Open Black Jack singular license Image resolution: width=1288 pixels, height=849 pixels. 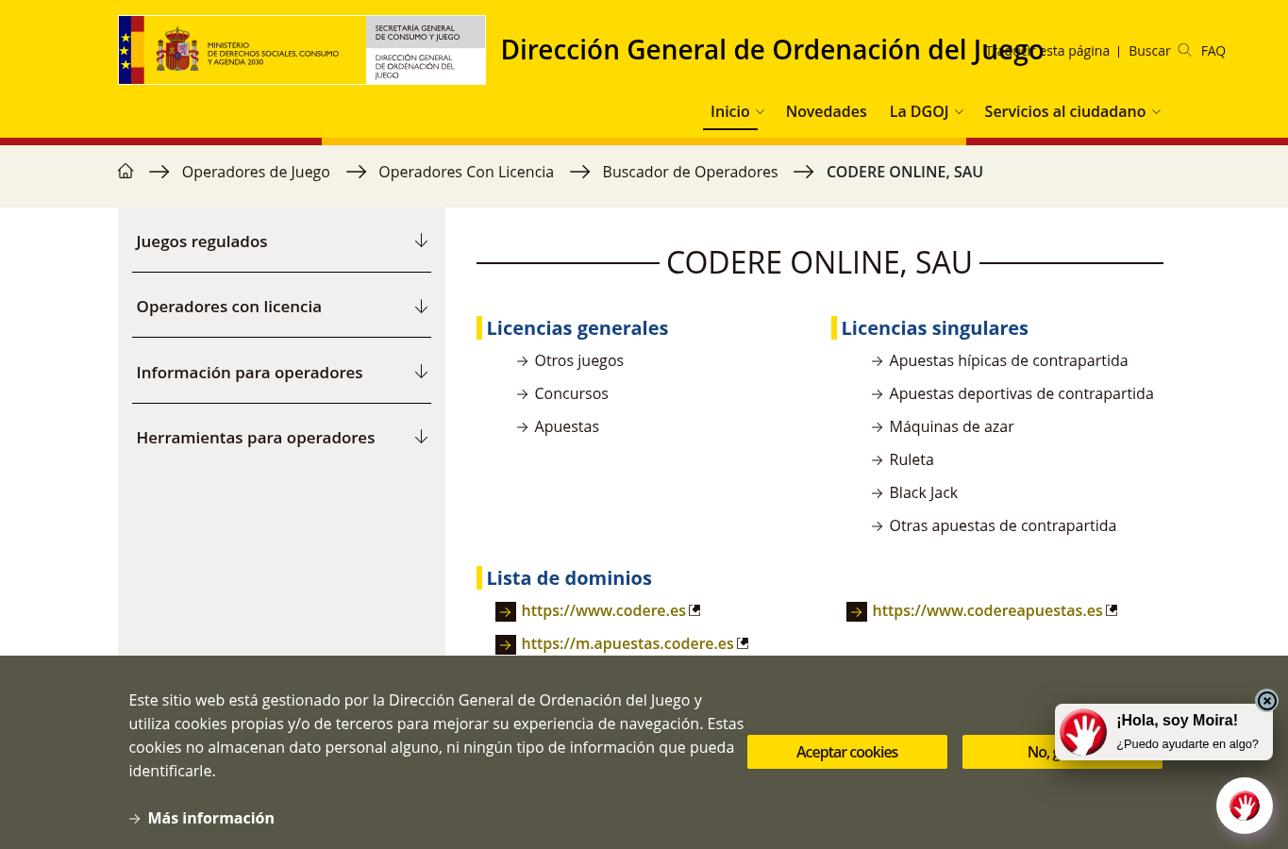(x=923, y=492)
